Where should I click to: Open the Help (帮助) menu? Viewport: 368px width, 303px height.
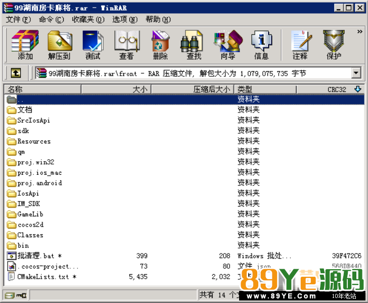pos(158,20)
